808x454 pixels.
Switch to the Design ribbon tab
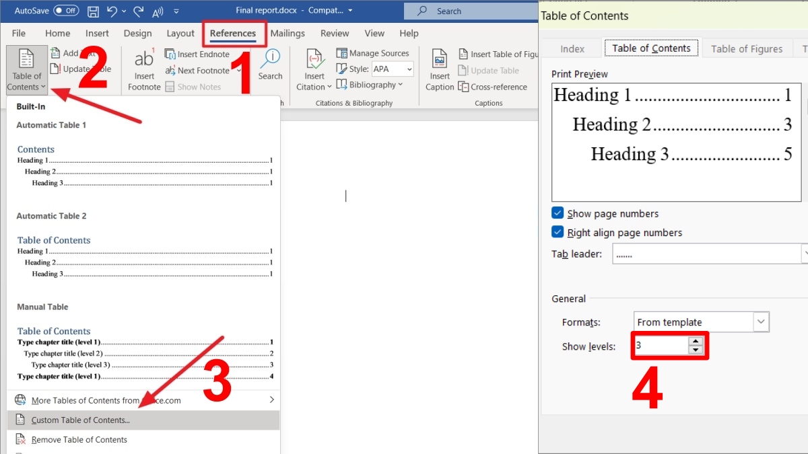pyautogui.click(x=137, y=33)
